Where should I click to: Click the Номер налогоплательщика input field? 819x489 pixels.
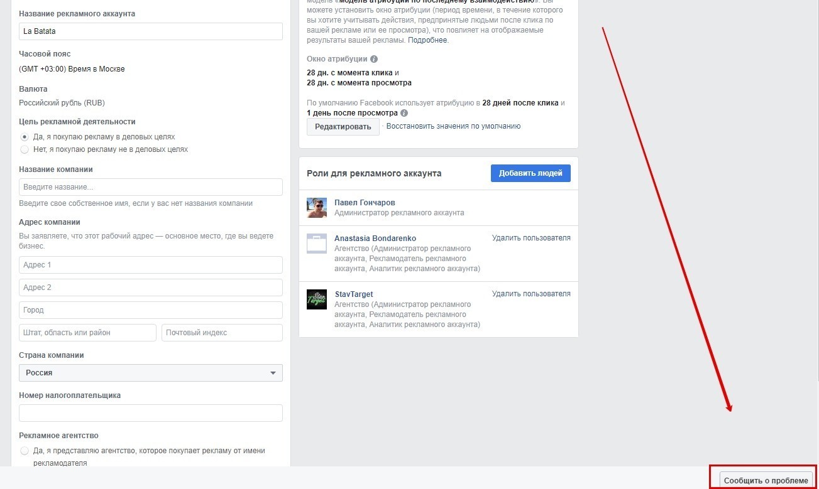pos(151,413)
